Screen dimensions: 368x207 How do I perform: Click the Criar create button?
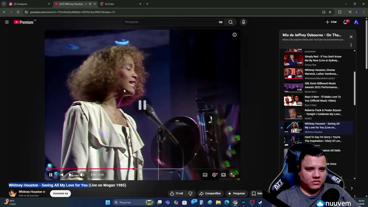tap(331, 22)
